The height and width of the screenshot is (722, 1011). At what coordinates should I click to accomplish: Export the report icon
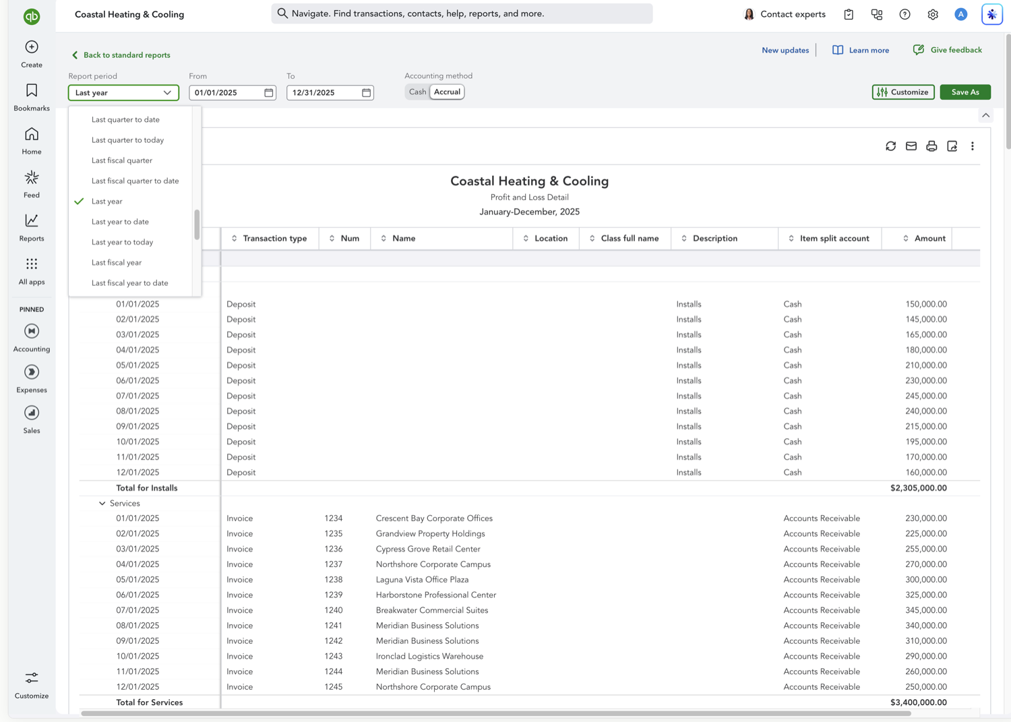pyautogui.click(x=952, y=146)
